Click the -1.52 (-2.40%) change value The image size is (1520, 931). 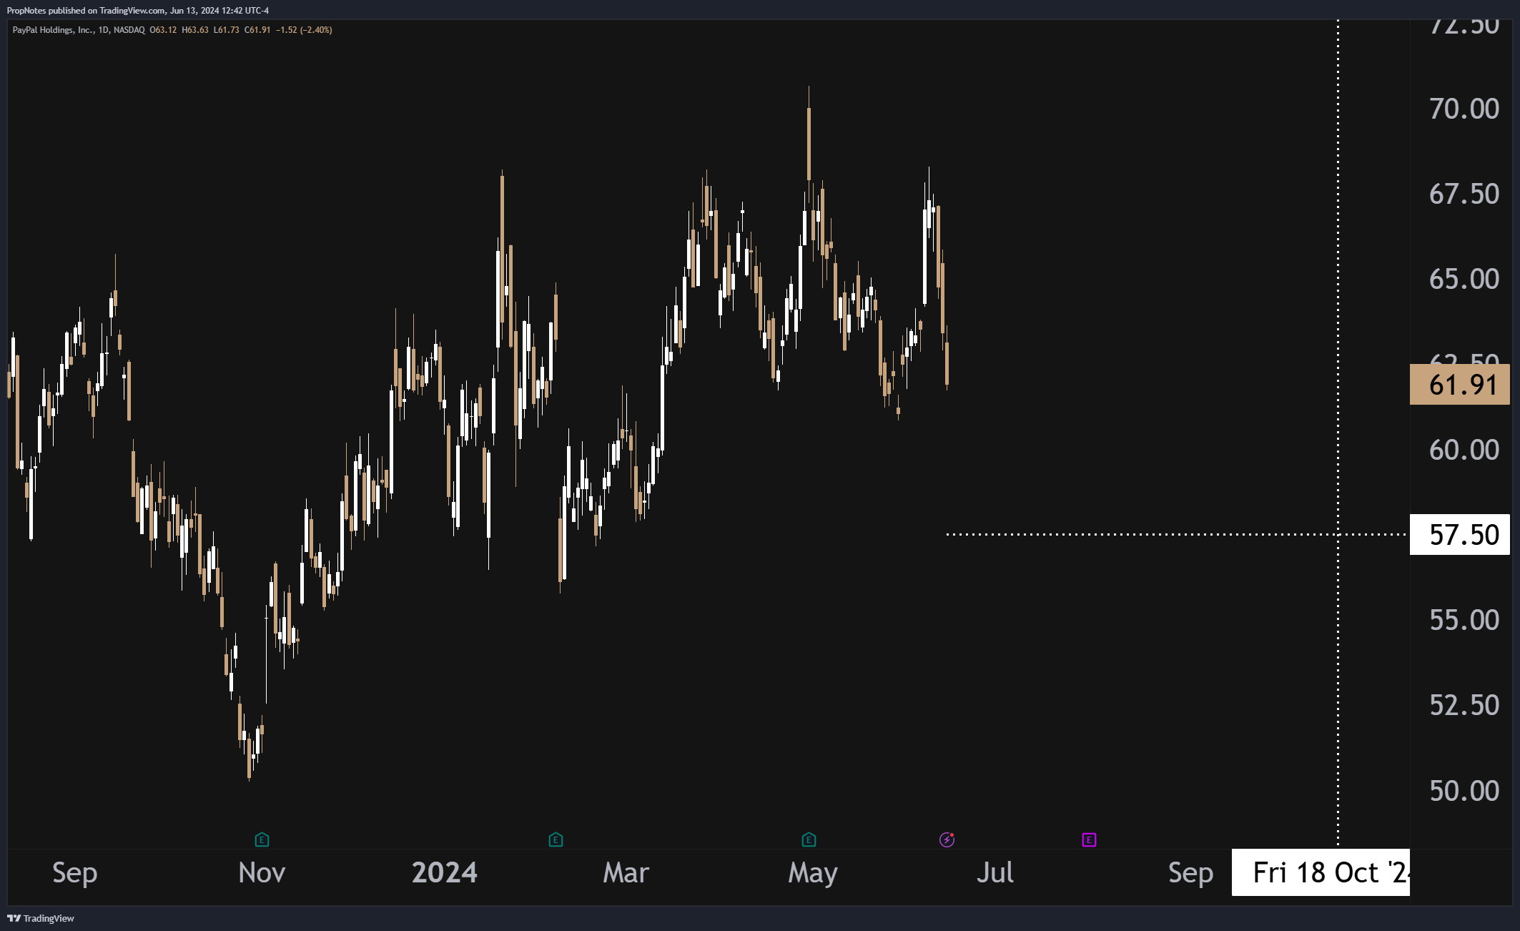click(x=304, y=30)
